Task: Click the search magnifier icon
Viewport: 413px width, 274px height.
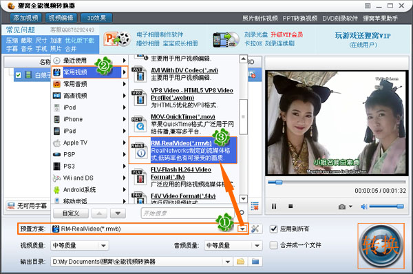Action: coord(242,212)
